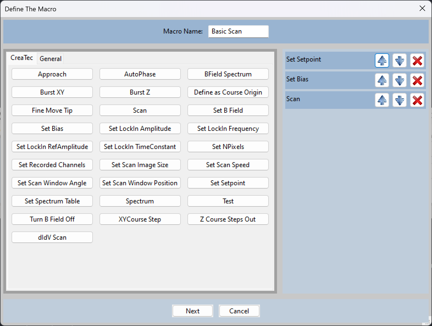
Task: Add the Burst Z command
Action: pyautogui.click(x=140, y=92)
